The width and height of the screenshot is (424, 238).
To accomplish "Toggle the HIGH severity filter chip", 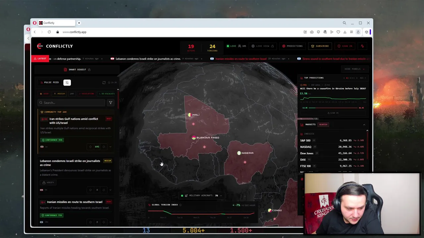I will tap(44, 94).
